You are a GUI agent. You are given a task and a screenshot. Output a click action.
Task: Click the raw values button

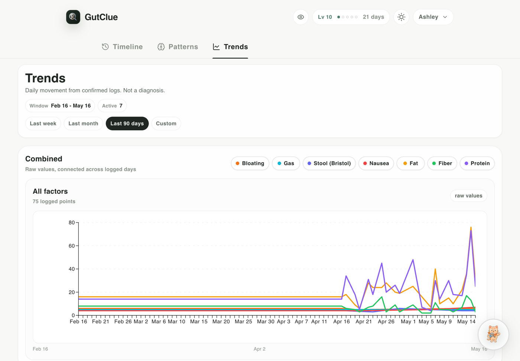coord(469,196)
